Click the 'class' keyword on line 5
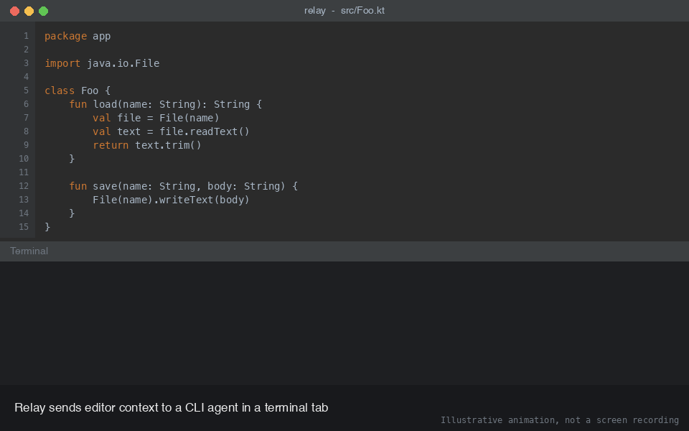This screenshot has height=431, width=689. pyautogui.click(x=60, y=91)
